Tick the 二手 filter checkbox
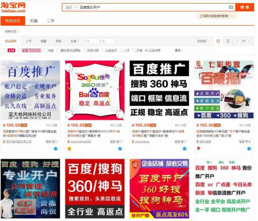This screenshot has height=221, width=258. (122, 50)
